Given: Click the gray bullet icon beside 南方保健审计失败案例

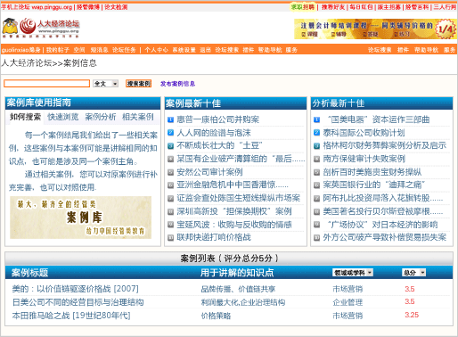Looking at the screenshot, I should point(316,159).
